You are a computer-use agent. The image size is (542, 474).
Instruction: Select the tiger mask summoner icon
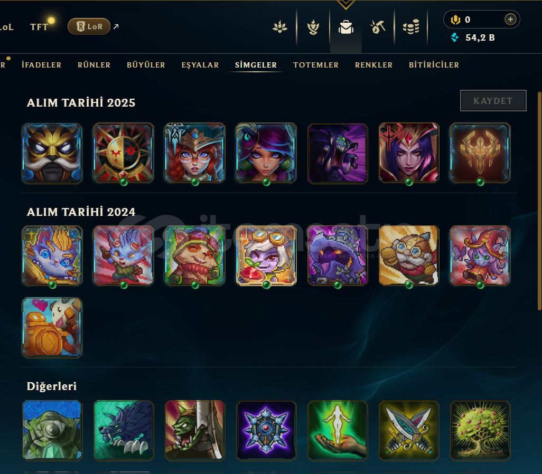click(52, 153)
